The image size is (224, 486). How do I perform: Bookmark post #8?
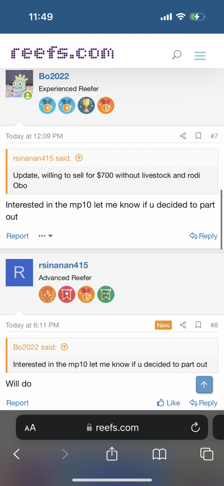(x=198, y=325)
